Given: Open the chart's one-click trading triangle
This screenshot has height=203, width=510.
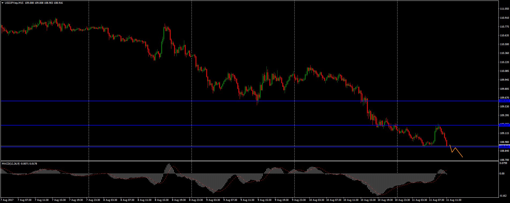Looking at the screenshot, I should coord(2,3).
